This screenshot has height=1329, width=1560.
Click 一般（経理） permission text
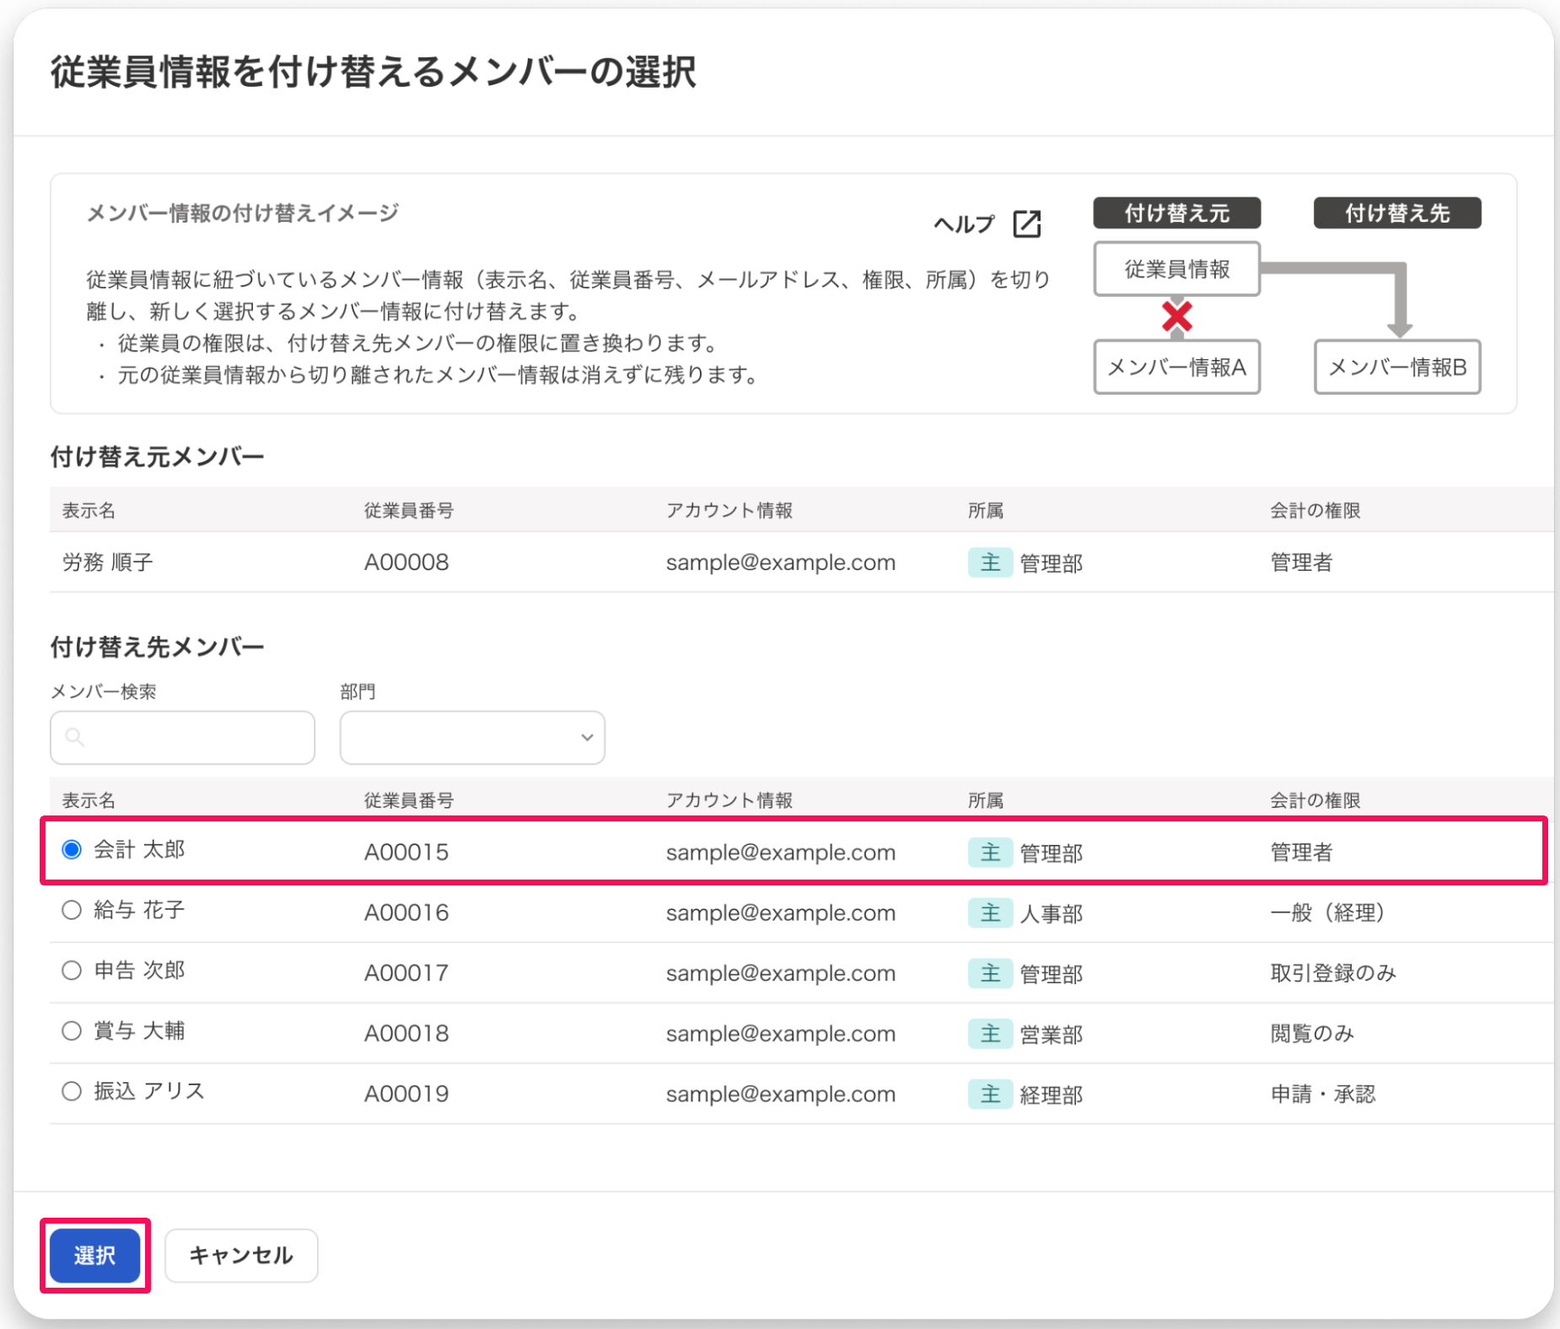tap(1327, 912)
